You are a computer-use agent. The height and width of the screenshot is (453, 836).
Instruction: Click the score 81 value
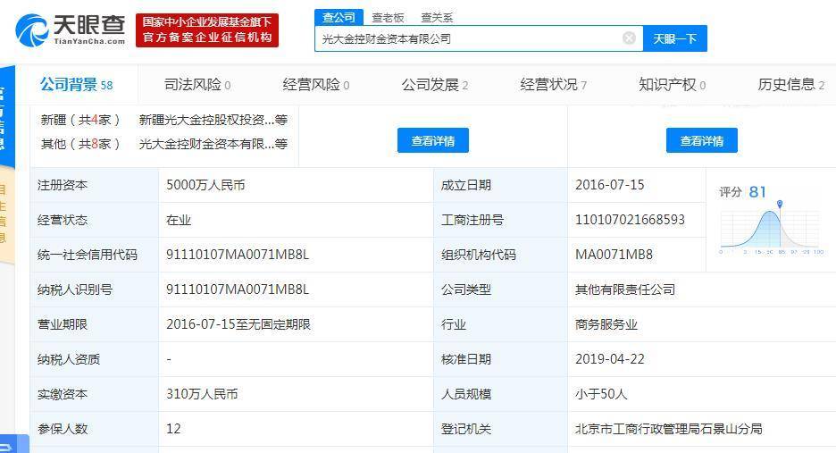757,191
